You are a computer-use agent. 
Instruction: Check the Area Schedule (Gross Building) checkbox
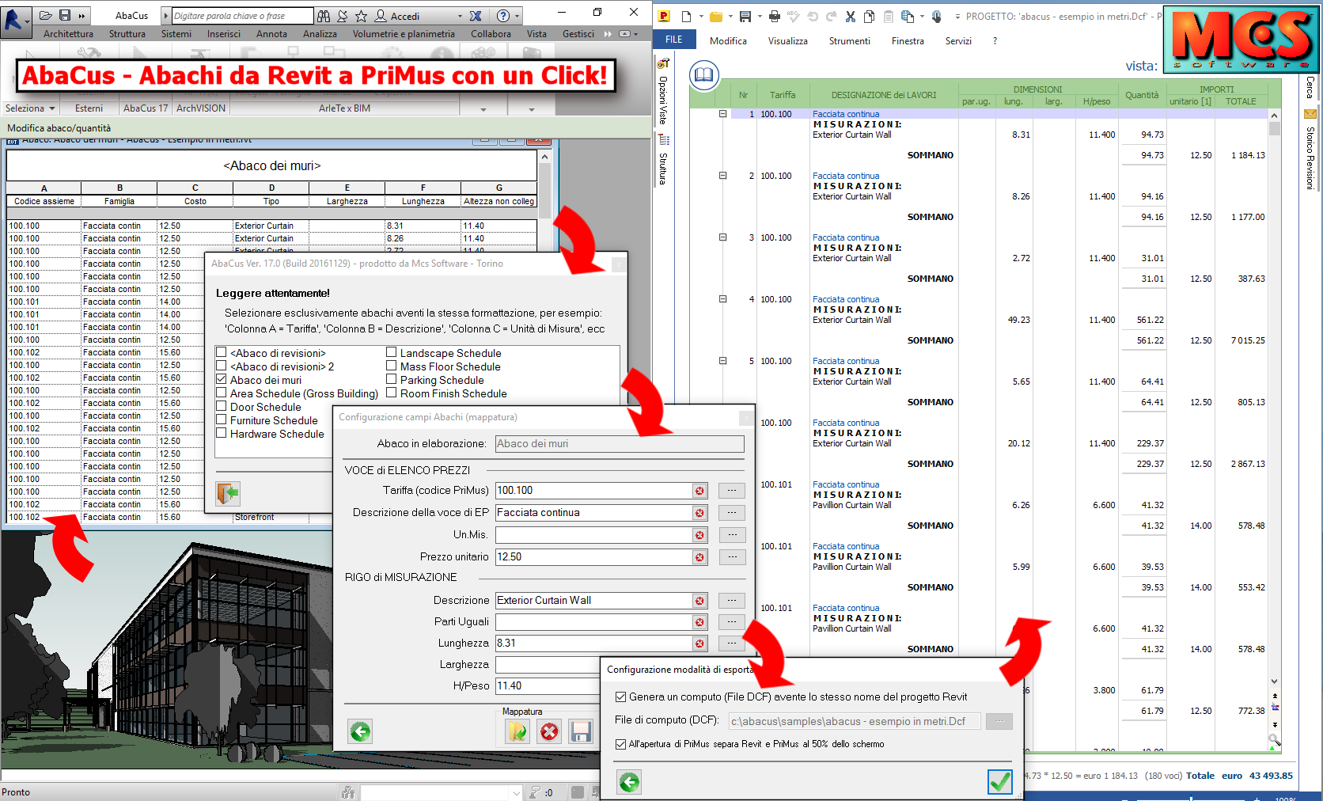coord(222,393)
